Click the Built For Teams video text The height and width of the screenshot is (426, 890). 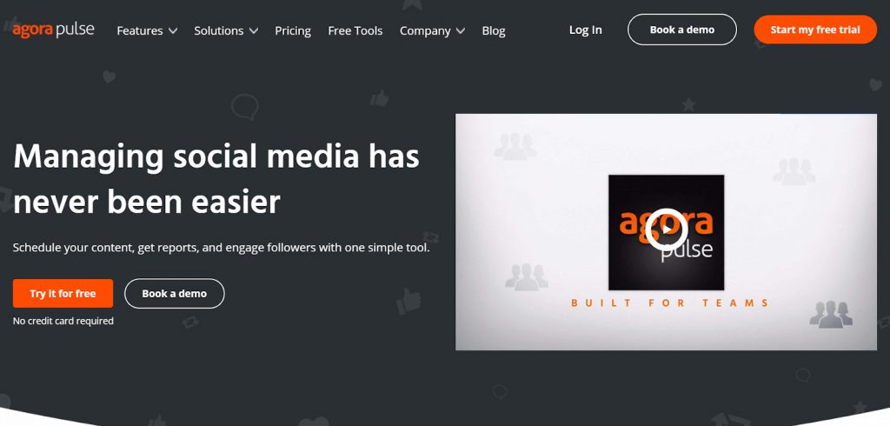tap(670, 303)
